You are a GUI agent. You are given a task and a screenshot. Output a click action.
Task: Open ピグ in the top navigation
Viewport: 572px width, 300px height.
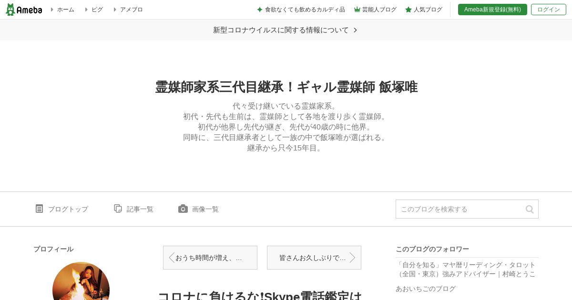click(97, 10)
